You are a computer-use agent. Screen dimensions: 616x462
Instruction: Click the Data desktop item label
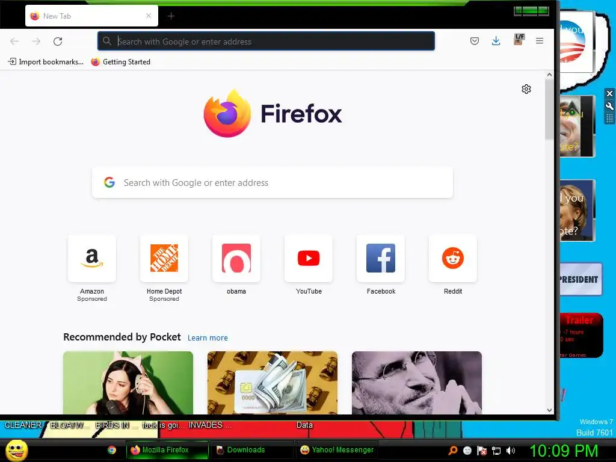click(304, 425)
